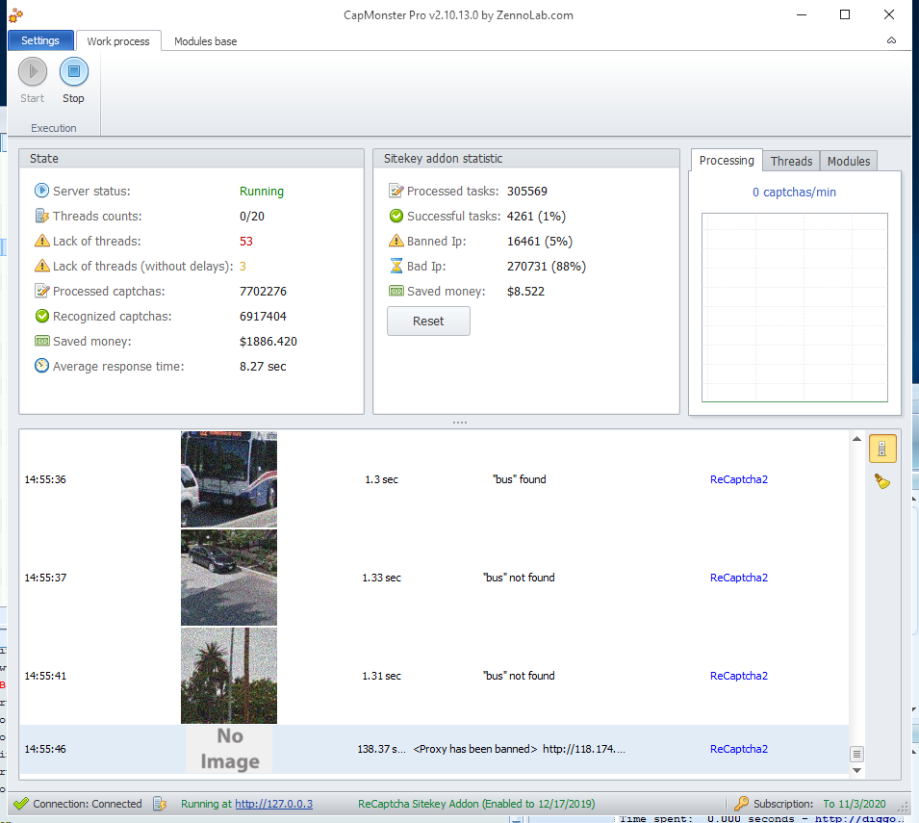Screen dimensions: 919x823
Task: Click the Start execution button
Action: [32, 72]
